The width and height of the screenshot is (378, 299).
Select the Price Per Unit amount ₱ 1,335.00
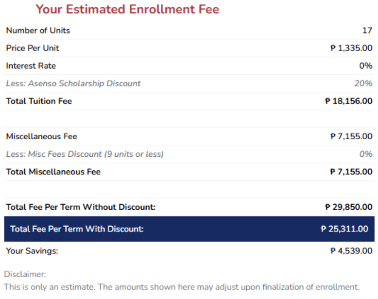coord(351,48)
